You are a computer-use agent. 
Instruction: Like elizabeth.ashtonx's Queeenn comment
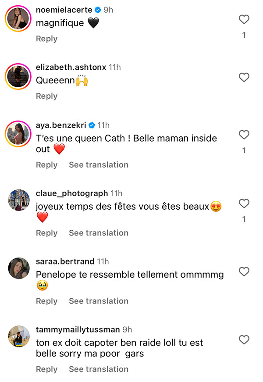point(244,77)
